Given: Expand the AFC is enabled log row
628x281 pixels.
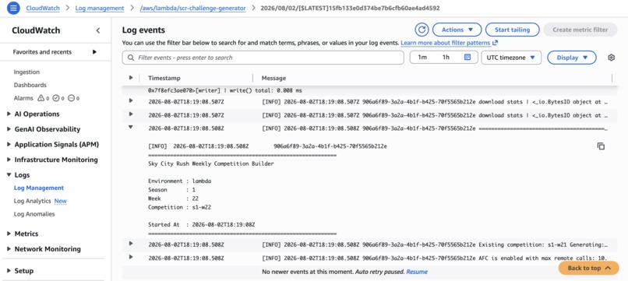Looking at the screenshot, I should click(x=131, y=257).
